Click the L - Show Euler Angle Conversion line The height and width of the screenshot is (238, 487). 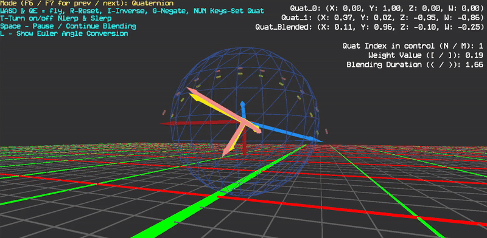(64, 33)
